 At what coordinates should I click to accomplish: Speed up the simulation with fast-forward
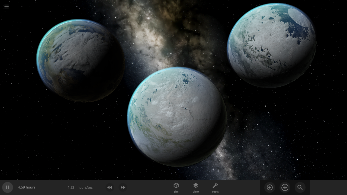[x=123, y=187]
